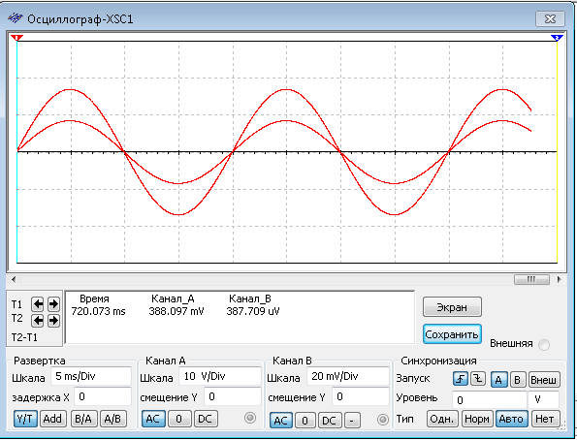Select trigger type Нет
The width and height of the screenshot is (577, 440).
pyautogui.click(x=545, y=419)
